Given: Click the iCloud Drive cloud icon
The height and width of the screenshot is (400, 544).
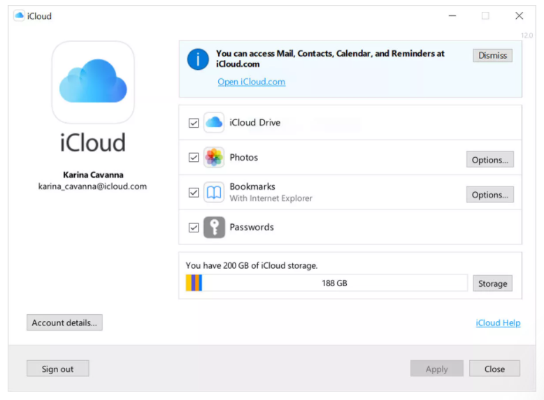Looking at the screenshot, I should 214,123.
